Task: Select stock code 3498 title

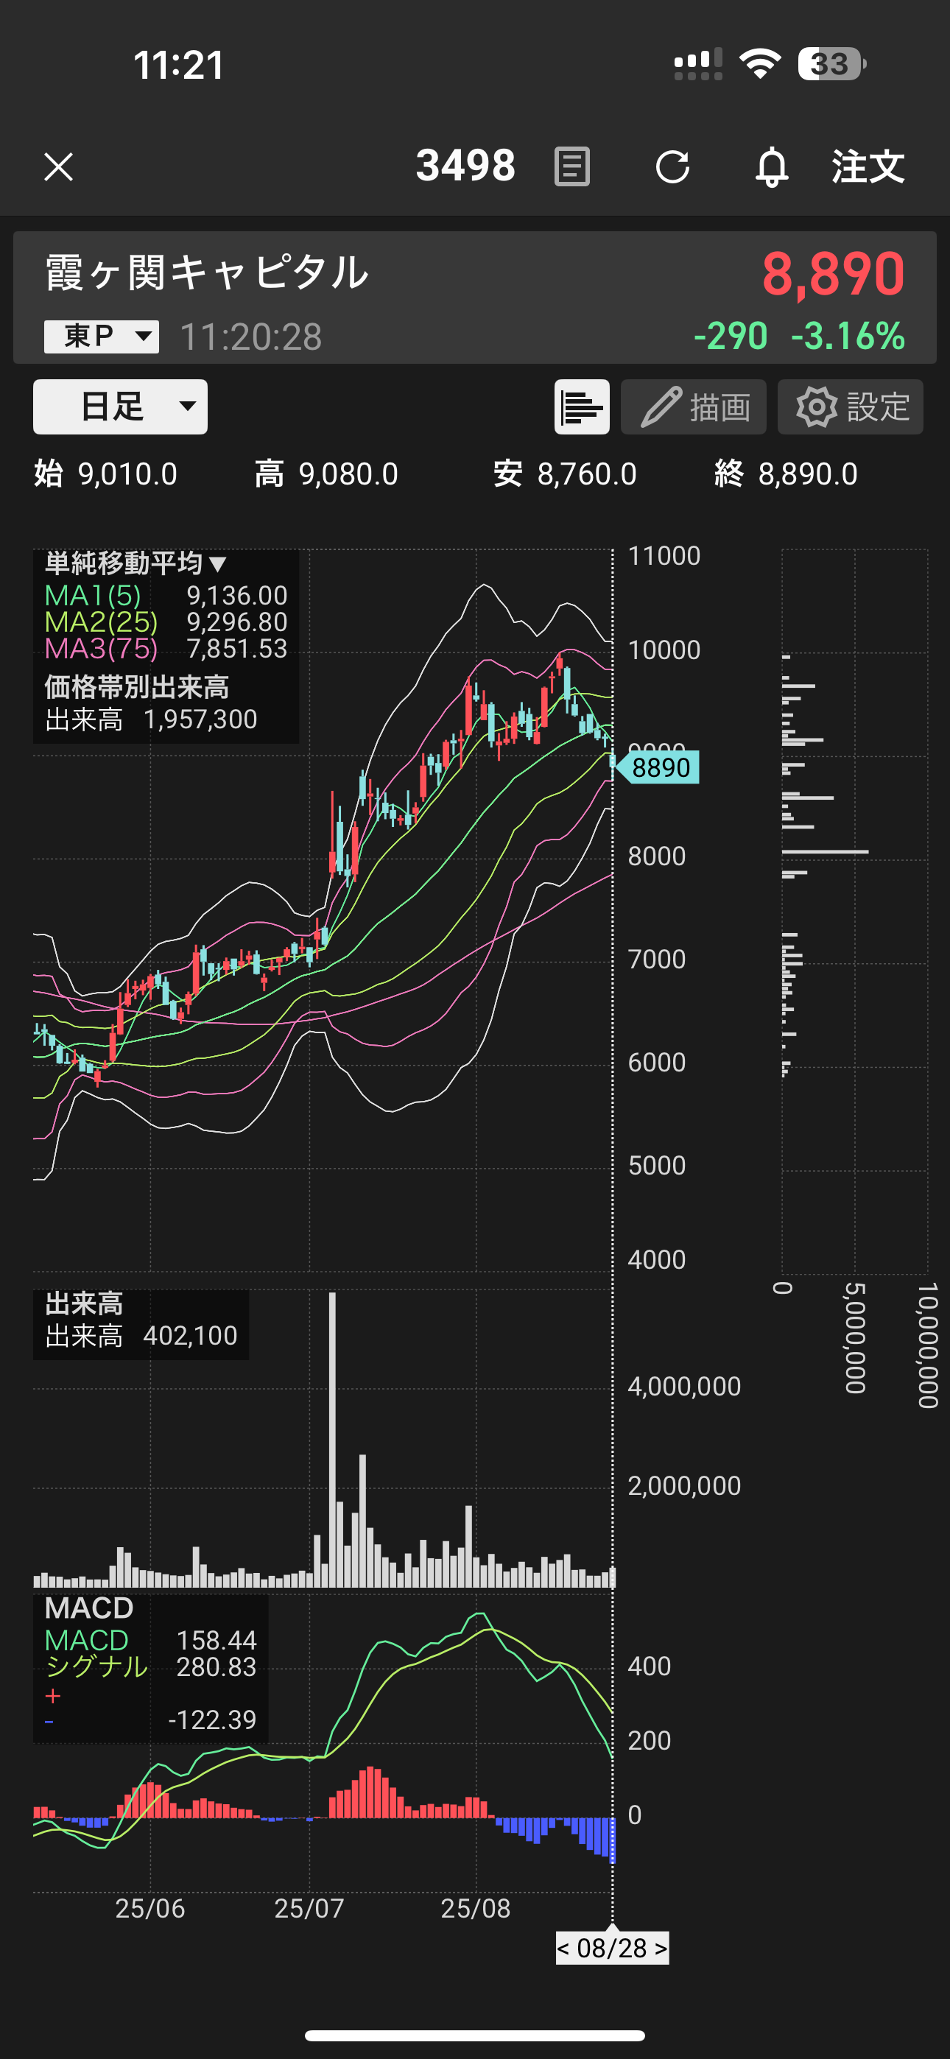Action: click(465, 166)
